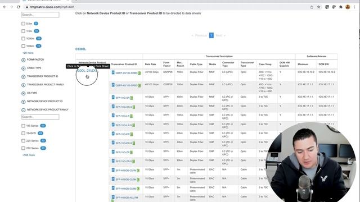Click the reach filter Search field
The width and height of the screenshot is (360, 202).
coord(40,15)
